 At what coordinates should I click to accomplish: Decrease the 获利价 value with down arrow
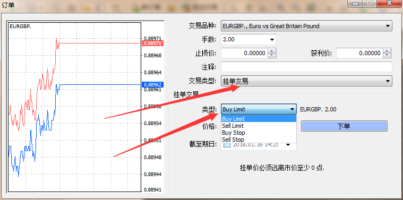tap(387, 56)
